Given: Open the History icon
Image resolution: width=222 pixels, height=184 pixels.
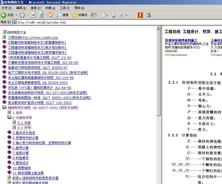Looking at the screenshot, I should (94, 15).
